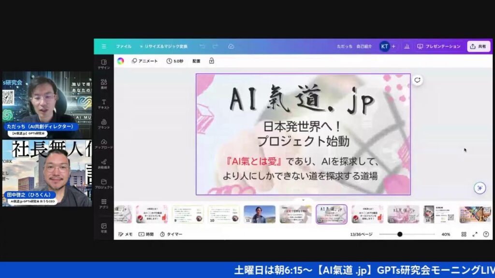
Task: Select the お絵描き (Draw) tool
Action: [103, 164]
